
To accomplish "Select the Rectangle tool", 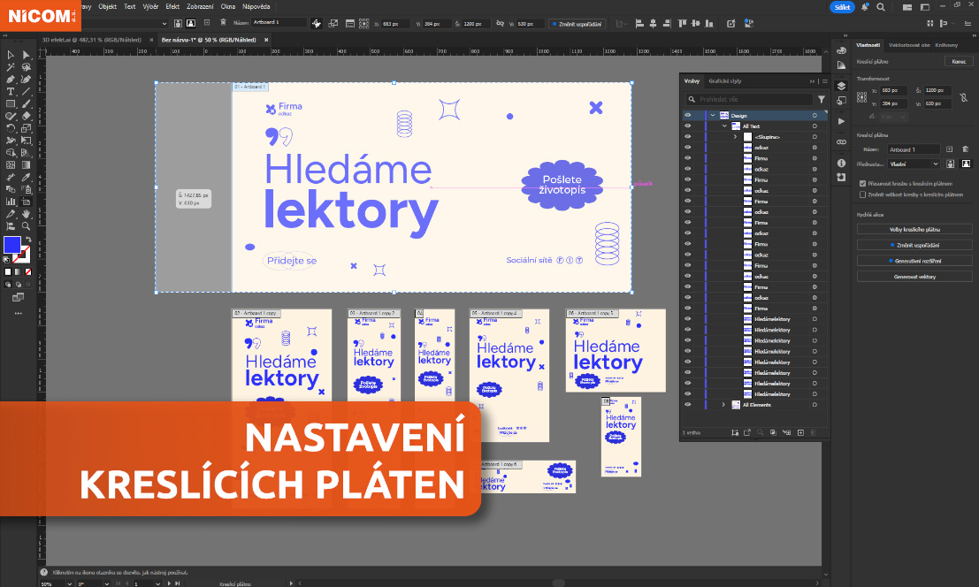I will (x=11, y=103).
